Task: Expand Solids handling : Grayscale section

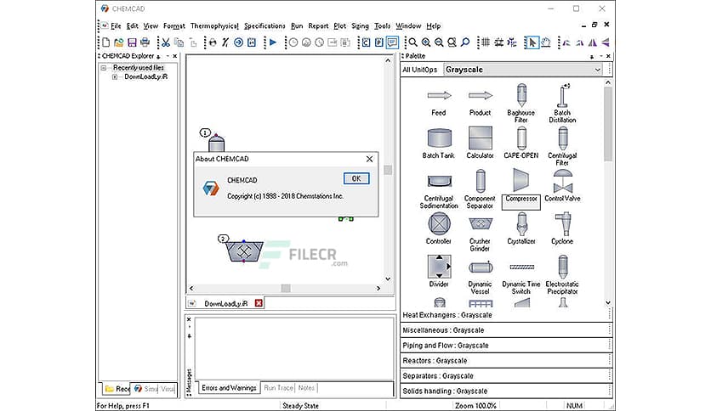Action: click(x=505, y=391)
